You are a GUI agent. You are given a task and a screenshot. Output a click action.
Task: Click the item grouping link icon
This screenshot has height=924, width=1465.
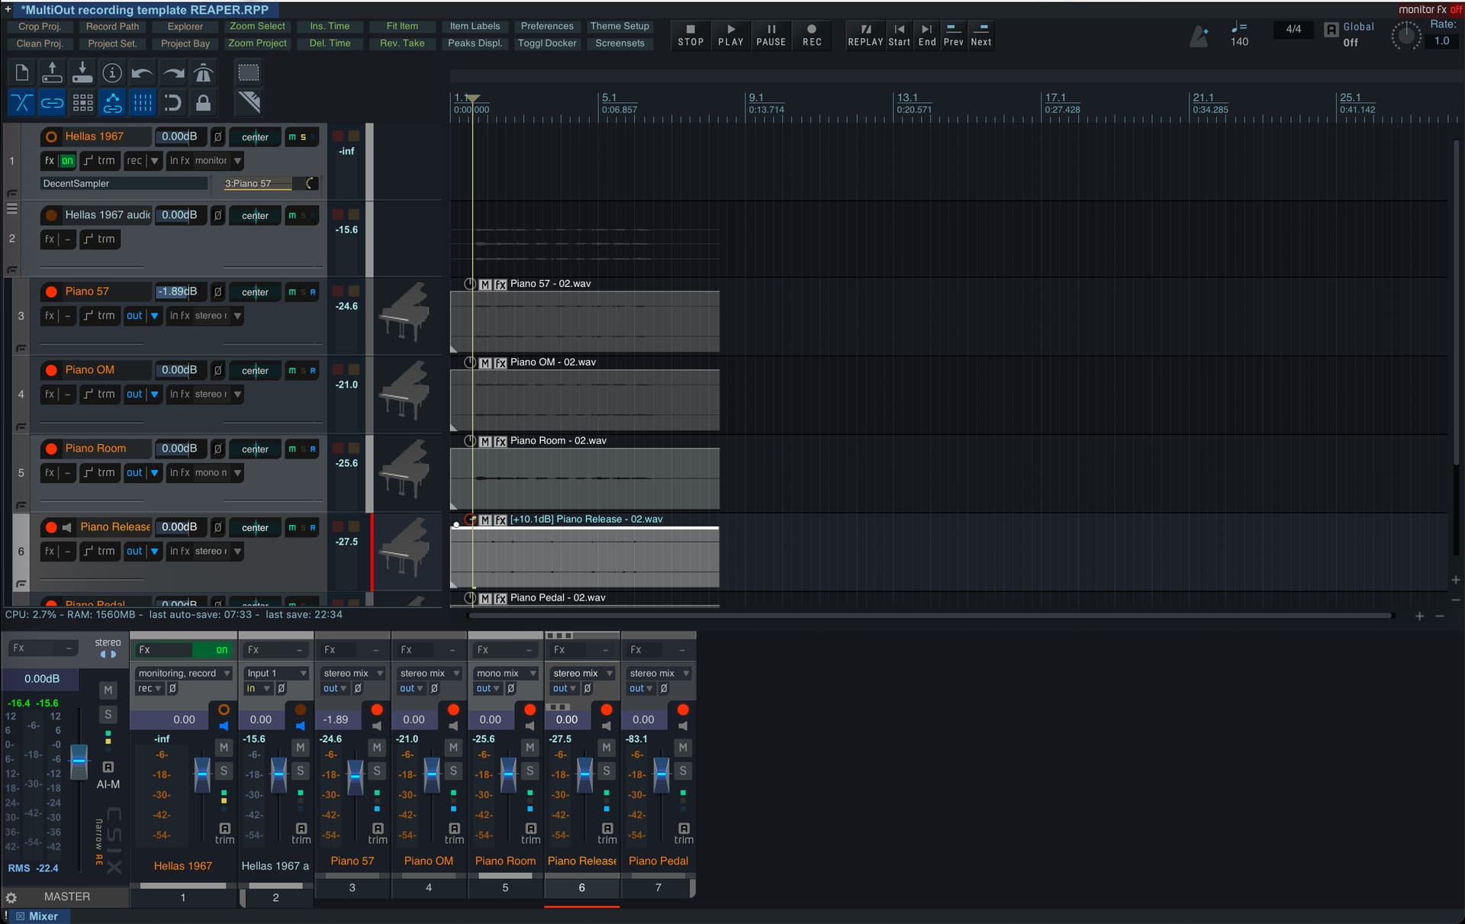point(52,102)
